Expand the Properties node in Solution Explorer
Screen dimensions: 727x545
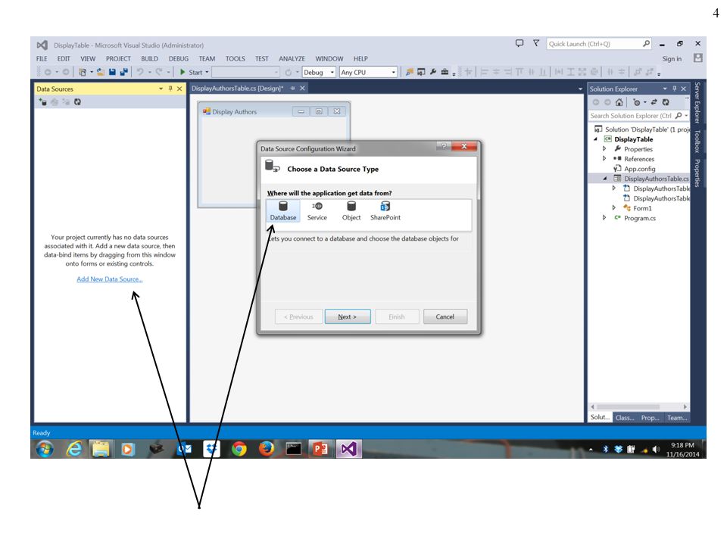604,149
